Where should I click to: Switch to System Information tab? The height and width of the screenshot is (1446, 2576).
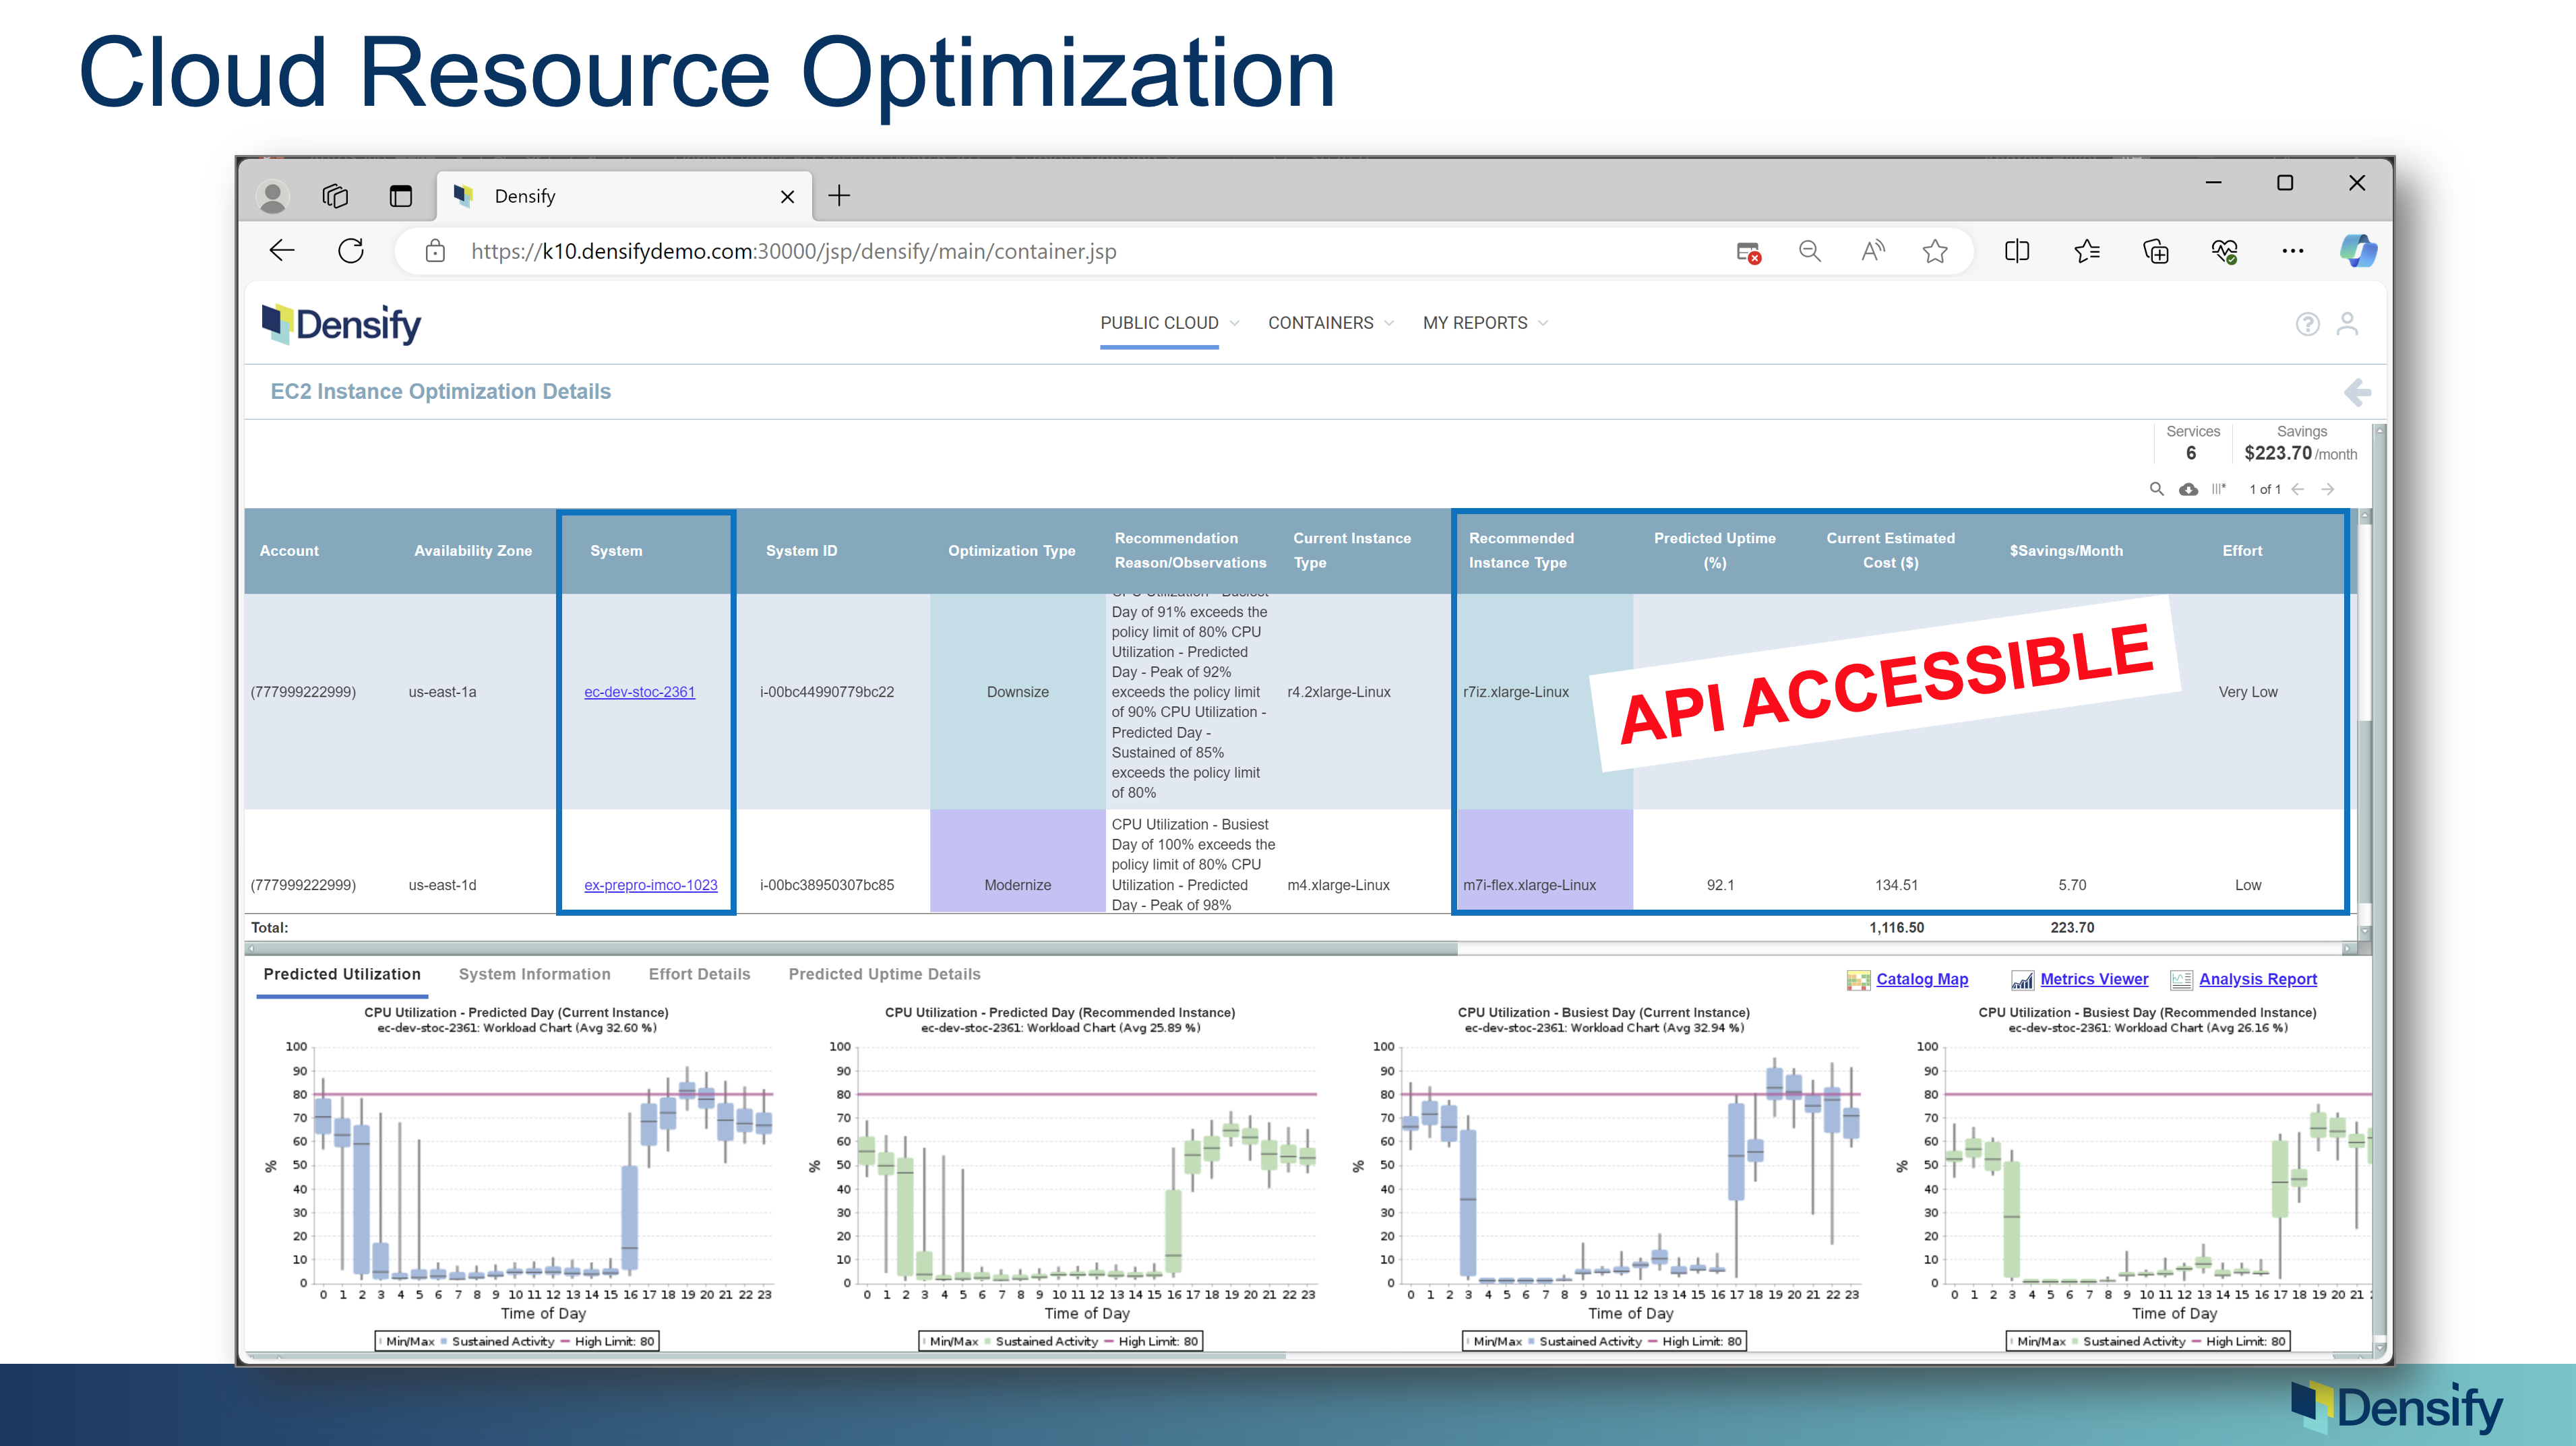pyautogui.click(x=534, y=974)
